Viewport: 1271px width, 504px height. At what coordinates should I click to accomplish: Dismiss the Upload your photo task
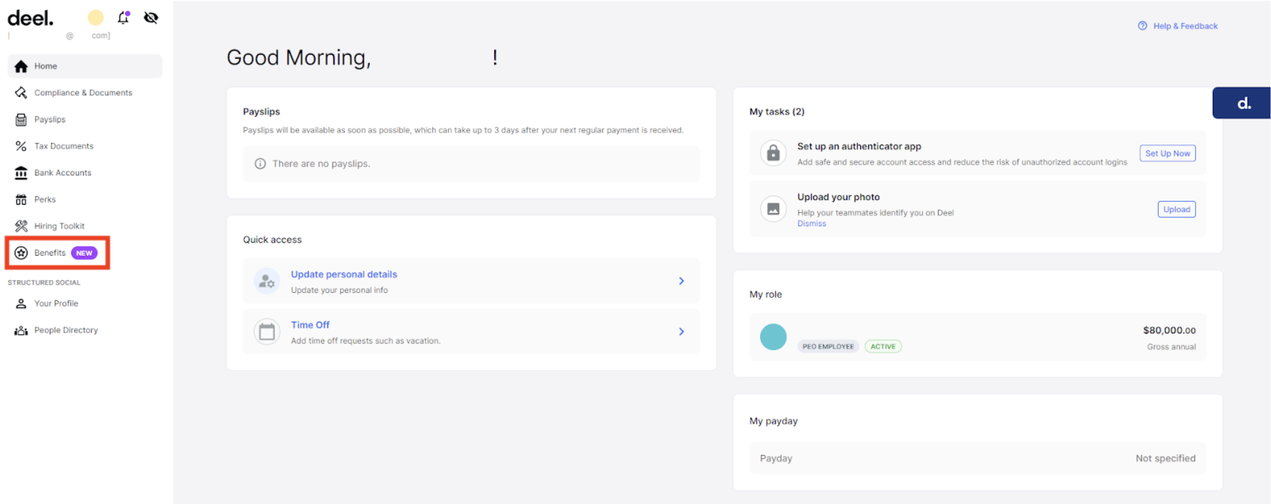[x=811, y=223]
